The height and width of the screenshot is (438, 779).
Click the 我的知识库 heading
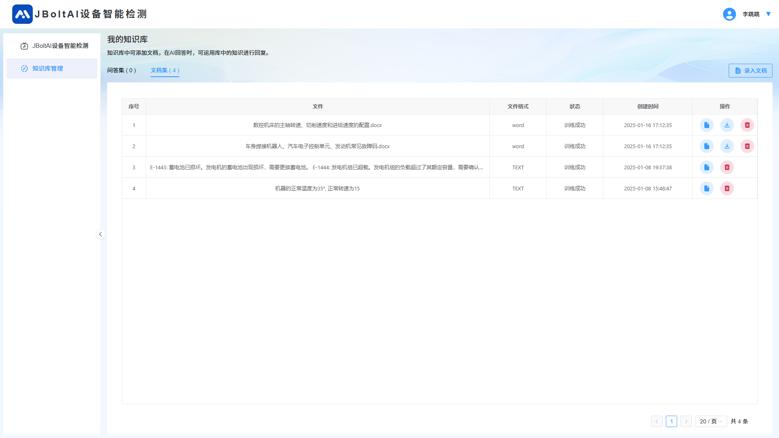(x=127, y=39)
